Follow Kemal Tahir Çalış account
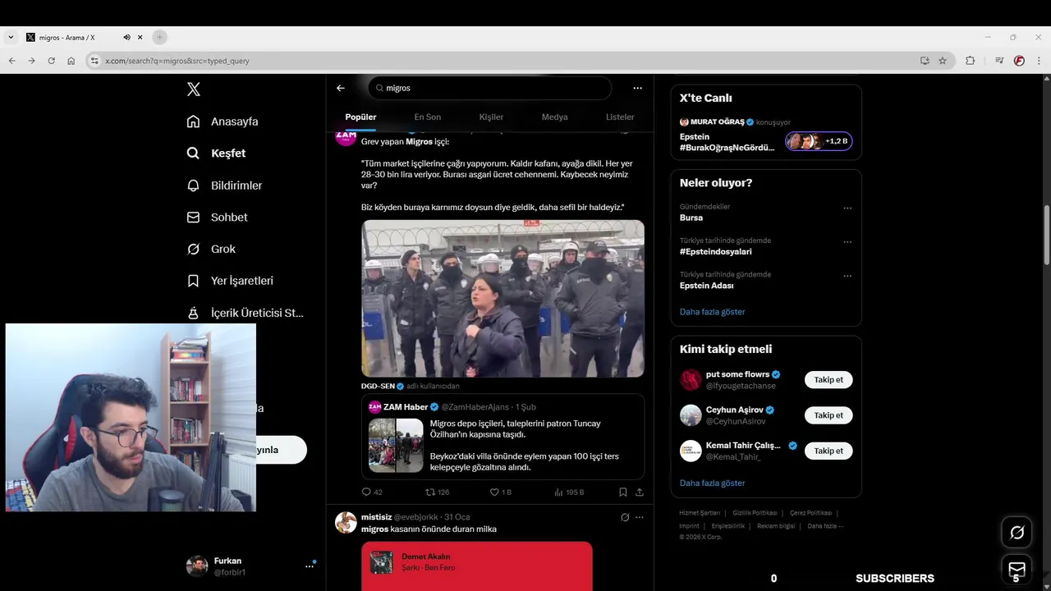The image size is (1051, 591). pos(828,451)
